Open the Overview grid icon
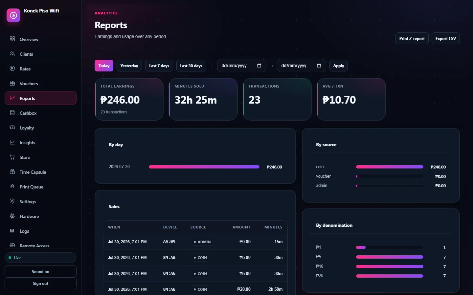Viewport: 473px width, 295px height. (x=12, y=39)
